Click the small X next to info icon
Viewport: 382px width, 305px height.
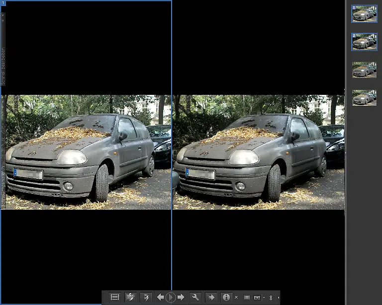[x=236, y=298]
